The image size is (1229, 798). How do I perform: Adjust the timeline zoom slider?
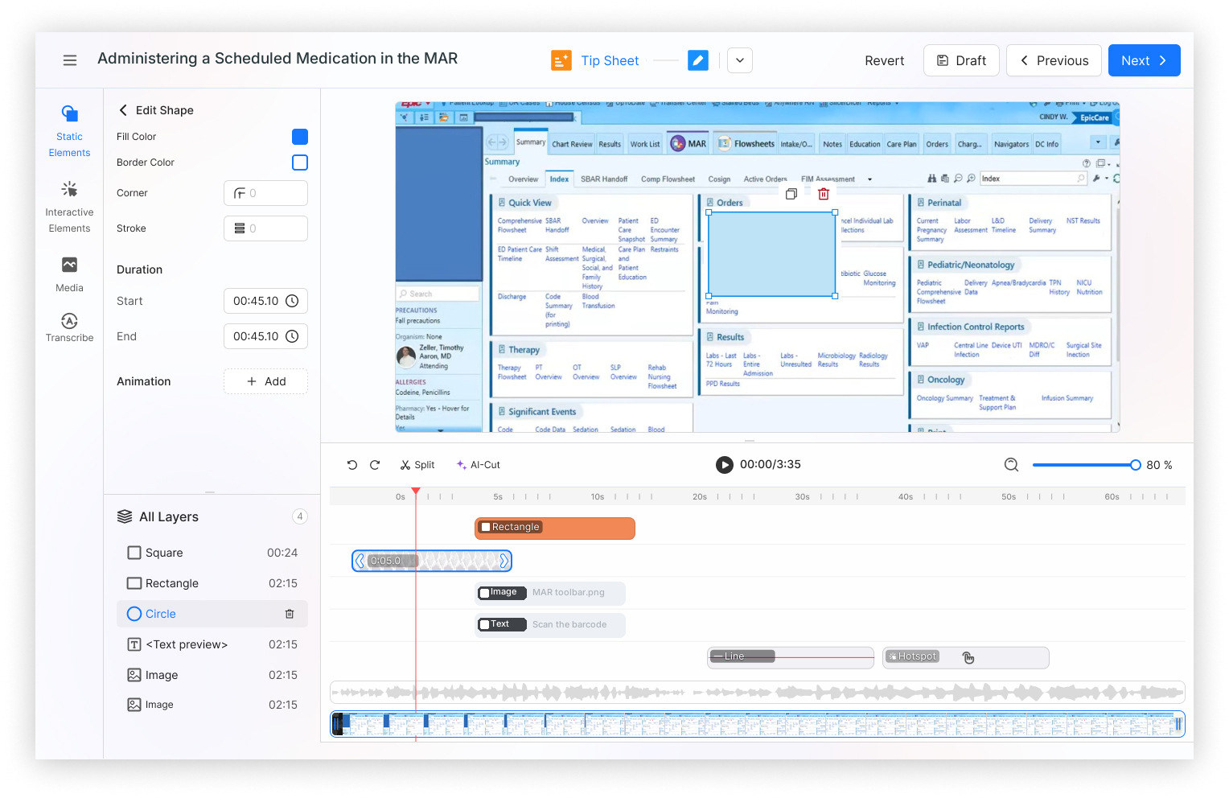coord(1135,465)
